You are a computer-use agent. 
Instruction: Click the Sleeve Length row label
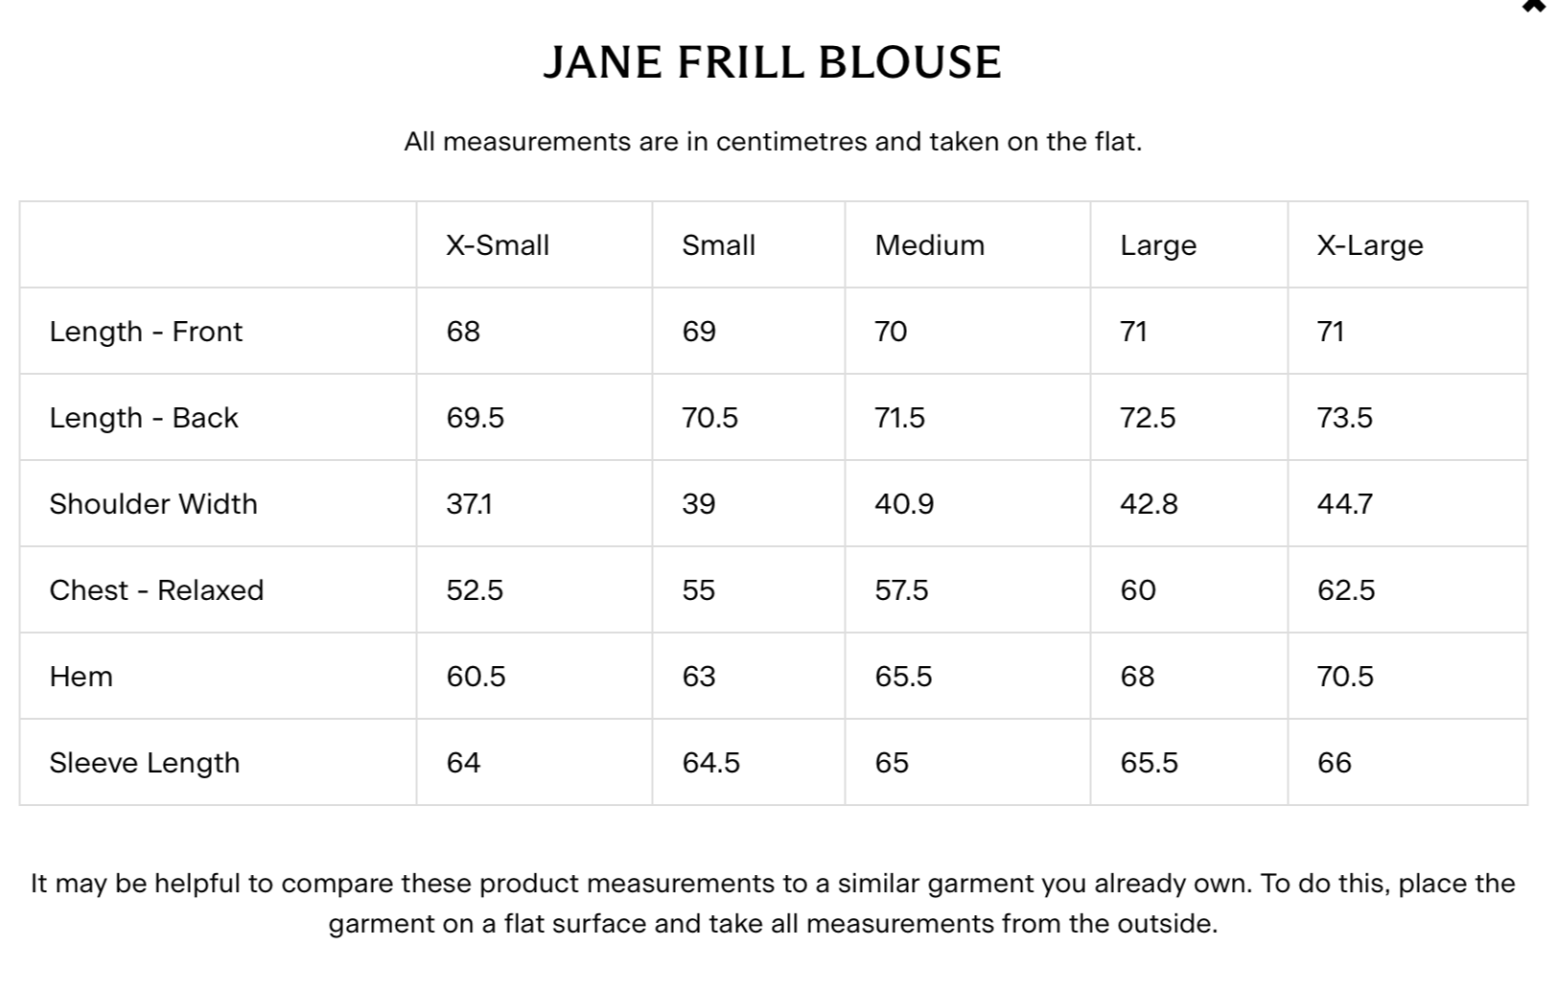click(145, 763)
